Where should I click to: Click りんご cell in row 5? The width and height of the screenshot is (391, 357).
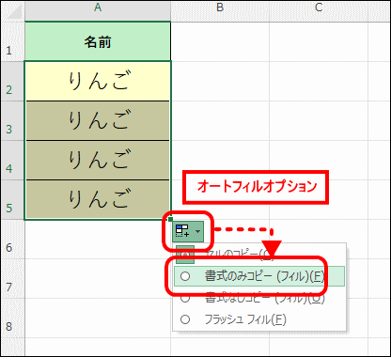click(98, 199)
